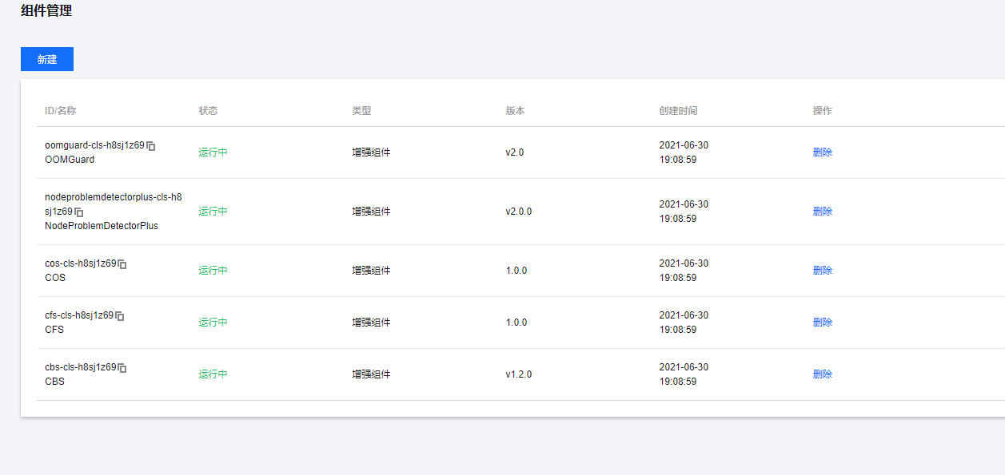Copy the cos-cls-h8sj1z69 ID icon
This screenshot has height=475, width=1005.
[x=122, y=264]
